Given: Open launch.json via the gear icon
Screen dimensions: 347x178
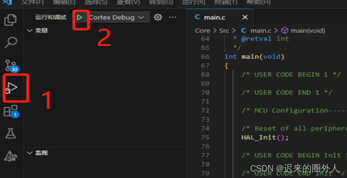Looking at the screenshot, I should point(158,17).
